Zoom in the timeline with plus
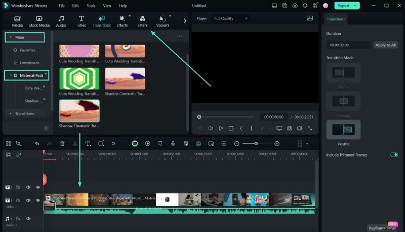Image resolution: width=405 pixels, height=232 pixels. [x=277, y=144]
